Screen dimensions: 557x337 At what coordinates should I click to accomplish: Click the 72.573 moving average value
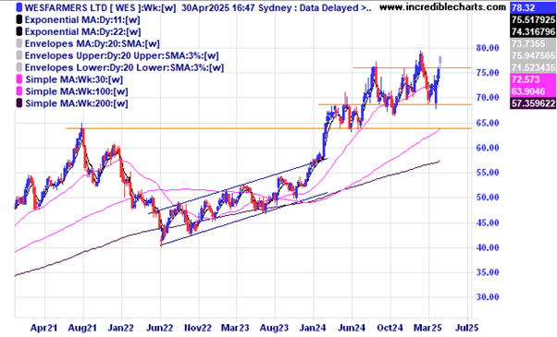coord(533,79)
